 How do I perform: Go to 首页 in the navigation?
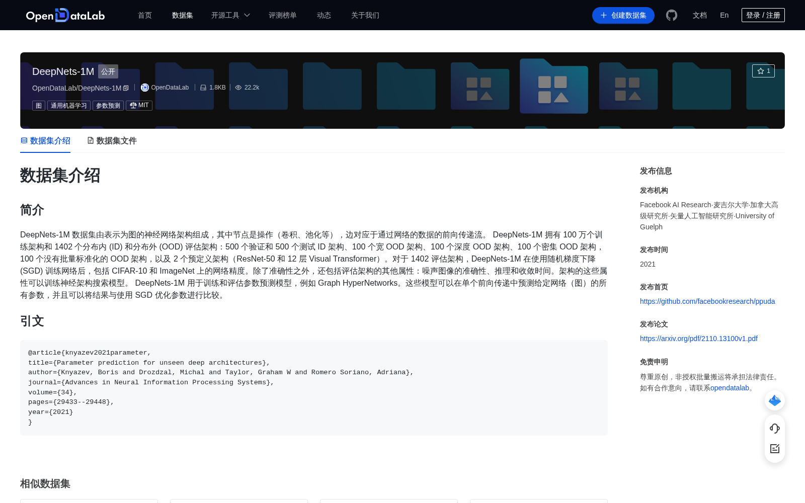(145, 15)
